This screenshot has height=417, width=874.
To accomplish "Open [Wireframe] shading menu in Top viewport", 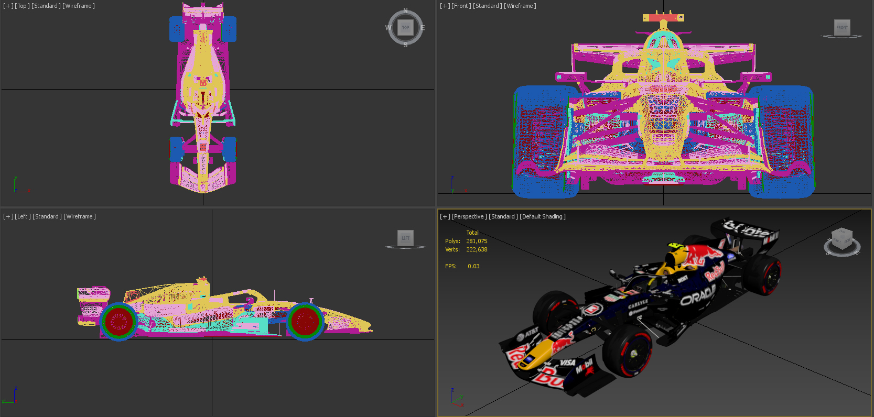I will tap(79, 6).
